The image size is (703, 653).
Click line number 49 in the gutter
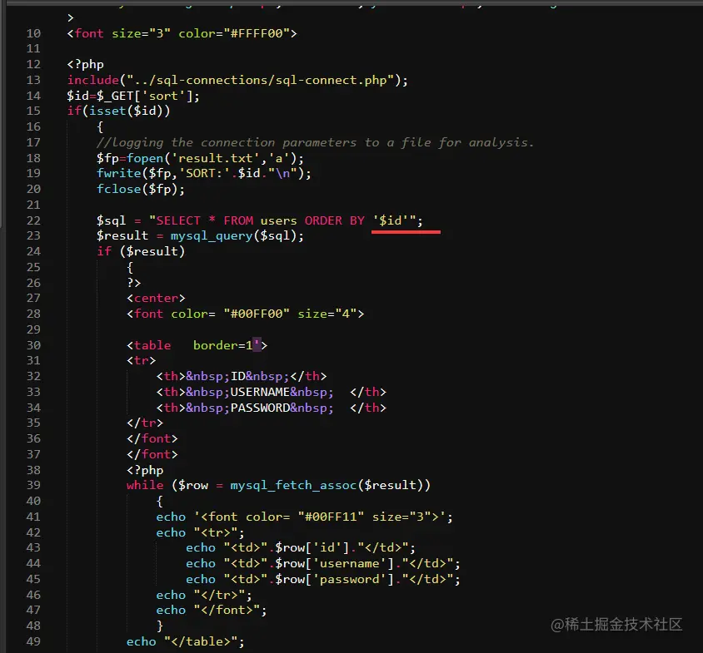(x=33, y=641)
